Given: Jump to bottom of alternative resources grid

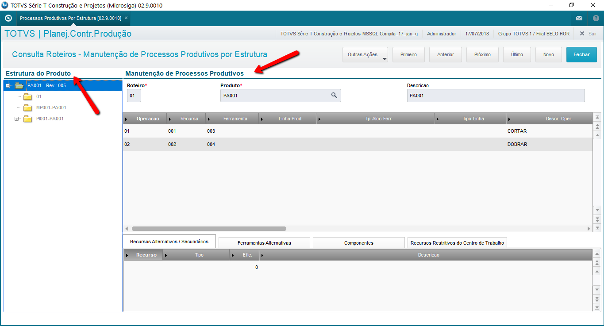Looking at the screenshot, I should [597, 307].
